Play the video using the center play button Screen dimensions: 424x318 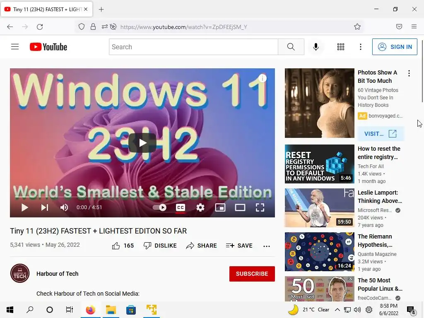tap(142, 143)
